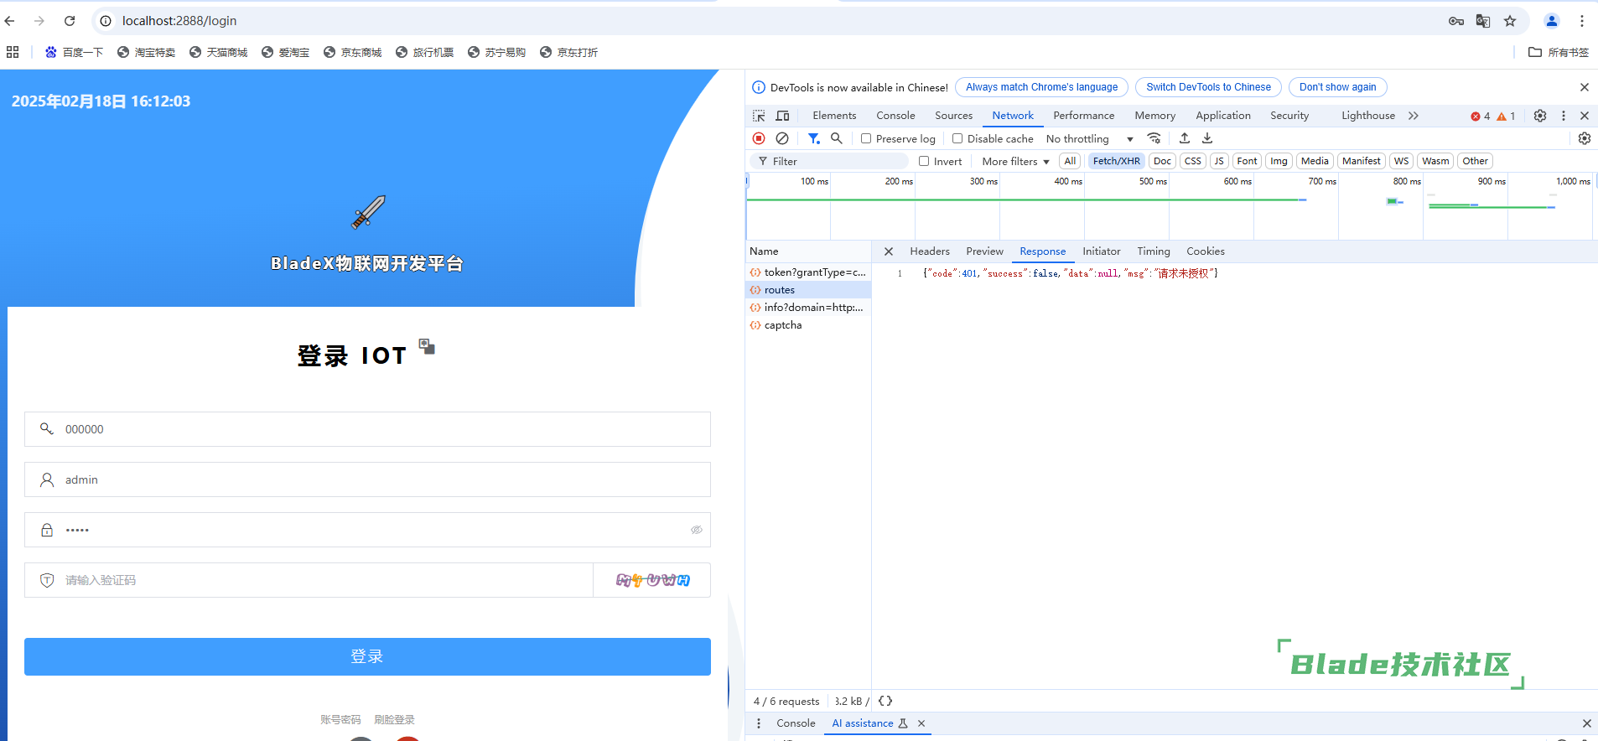
Task: Toggle device toolbar emulation icon
Action: point(782,116)
